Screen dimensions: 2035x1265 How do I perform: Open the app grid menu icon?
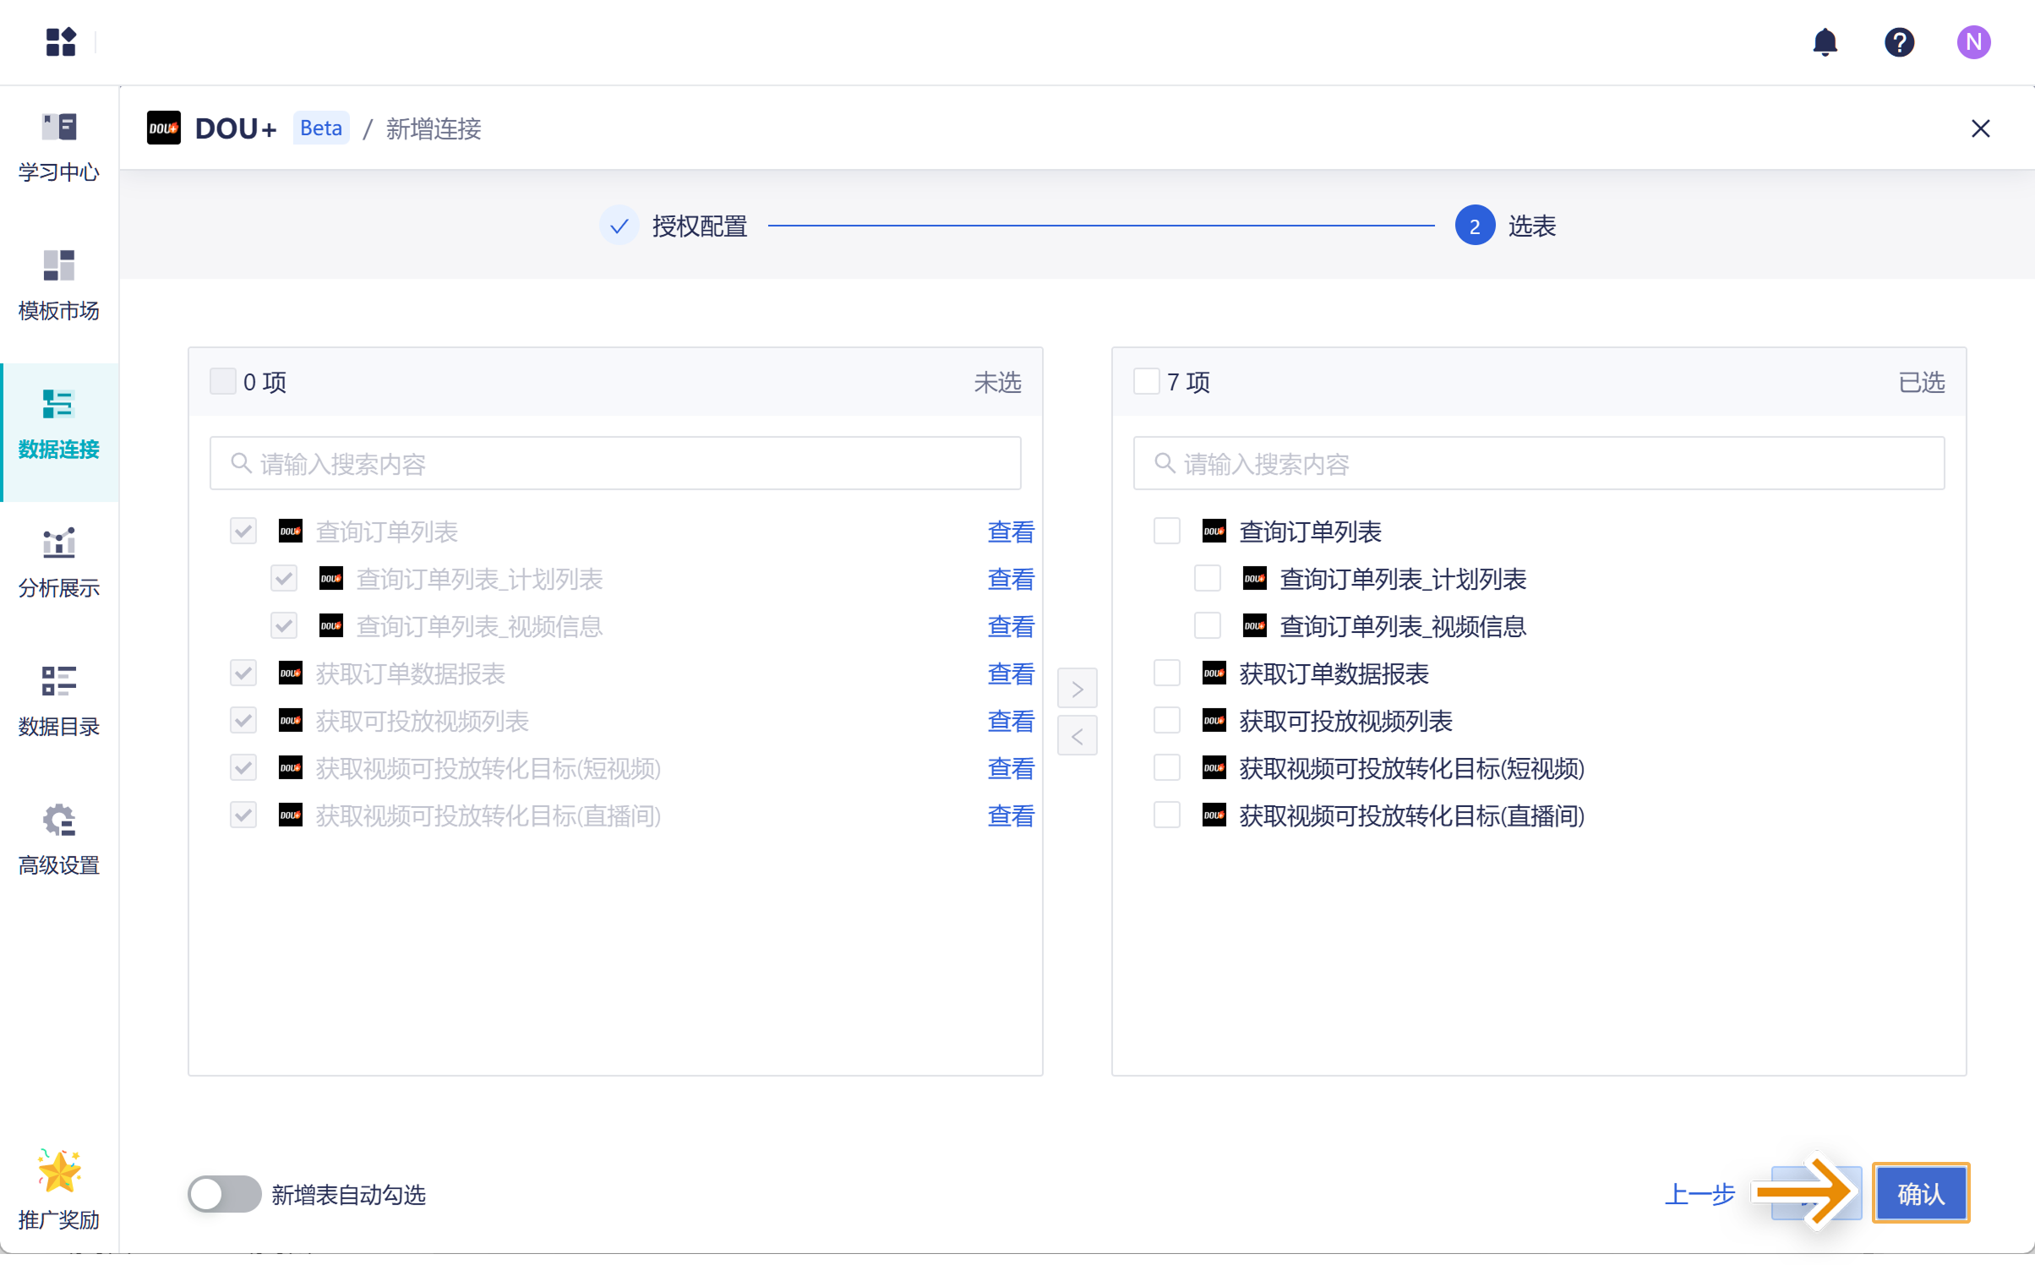(61, 42)
